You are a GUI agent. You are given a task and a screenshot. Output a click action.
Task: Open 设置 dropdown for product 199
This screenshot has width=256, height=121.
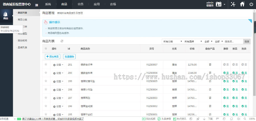pyautogui.click(x=58, y=81)
